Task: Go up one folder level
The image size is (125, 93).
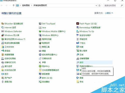Action: click(13, 5)
